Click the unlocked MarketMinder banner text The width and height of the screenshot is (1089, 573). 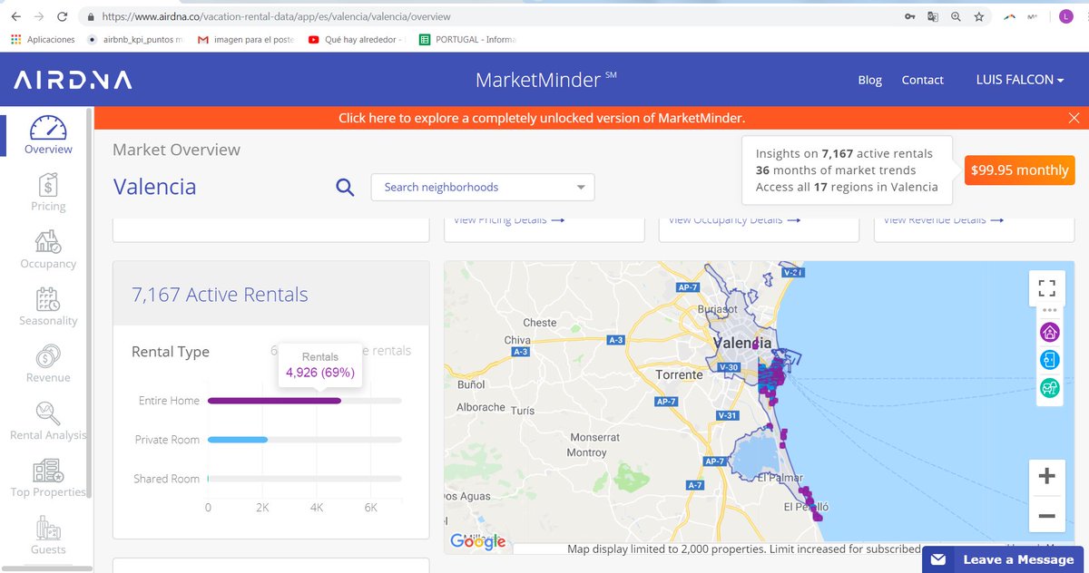point(542,118)
